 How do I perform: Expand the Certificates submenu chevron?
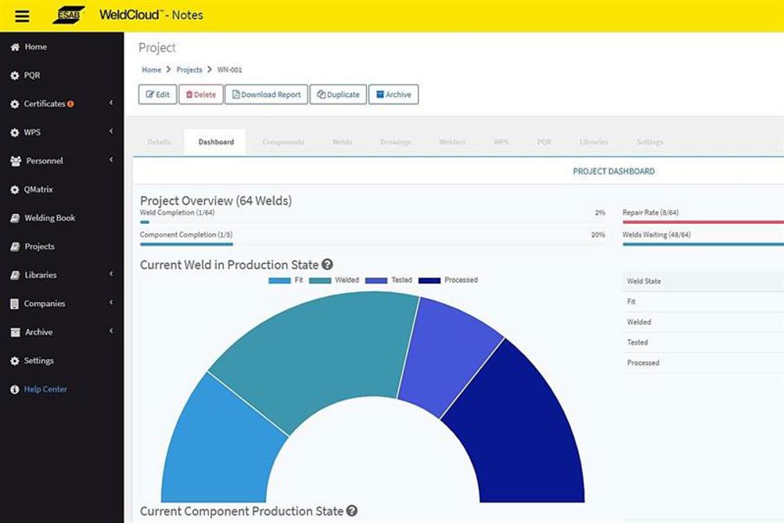click(111, 103)
